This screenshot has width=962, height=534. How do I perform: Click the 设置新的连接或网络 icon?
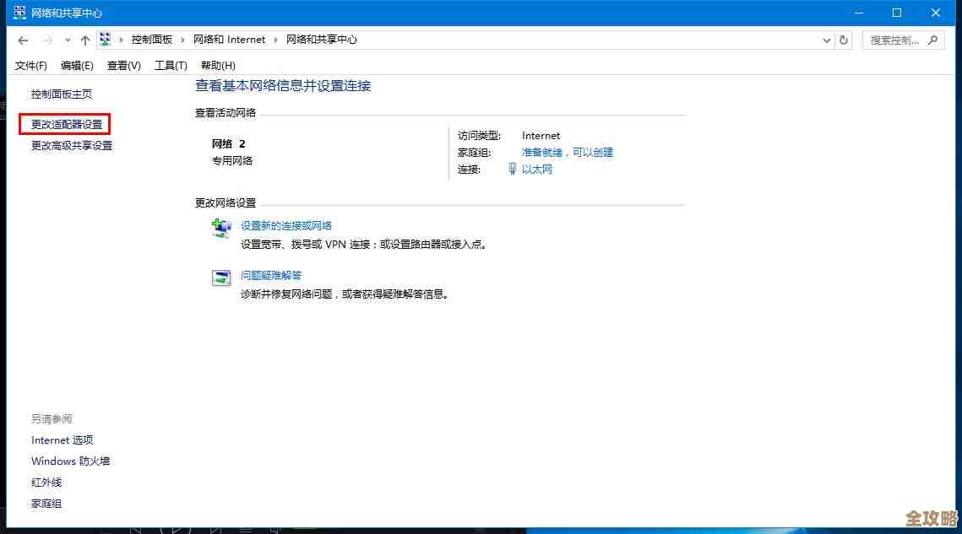220,228
